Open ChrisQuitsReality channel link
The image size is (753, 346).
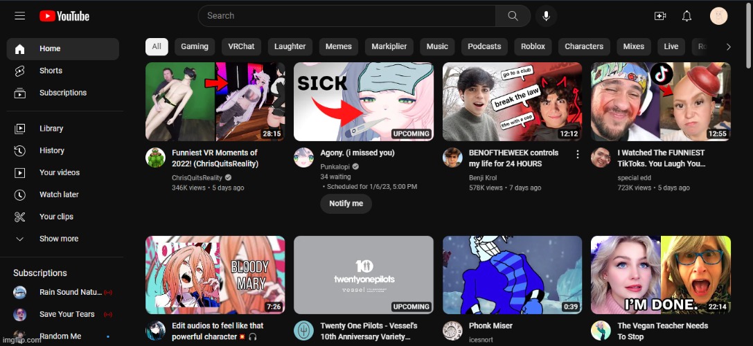click(197, 178)
